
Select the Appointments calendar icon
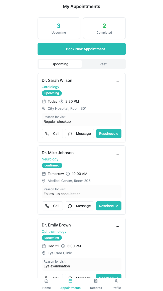[70, 281]
